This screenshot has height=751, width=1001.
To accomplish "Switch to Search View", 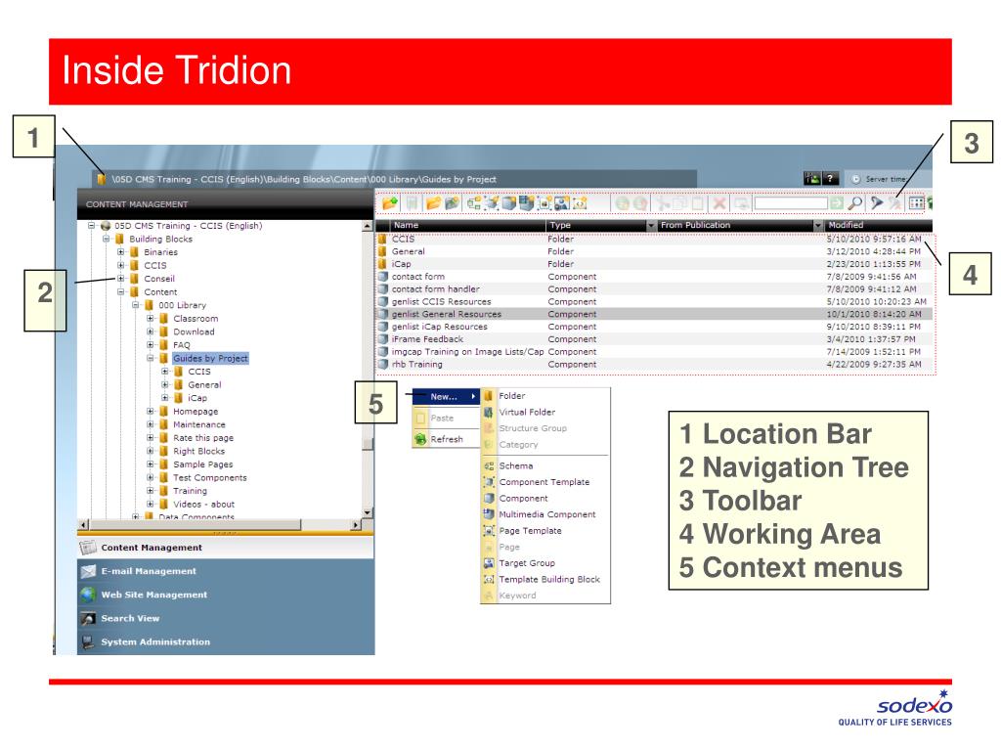I will [x=226, y=618].
